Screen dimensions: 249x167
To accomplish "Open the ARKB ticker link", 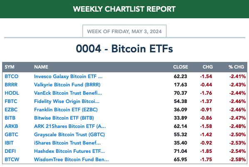I will (11, 126).
